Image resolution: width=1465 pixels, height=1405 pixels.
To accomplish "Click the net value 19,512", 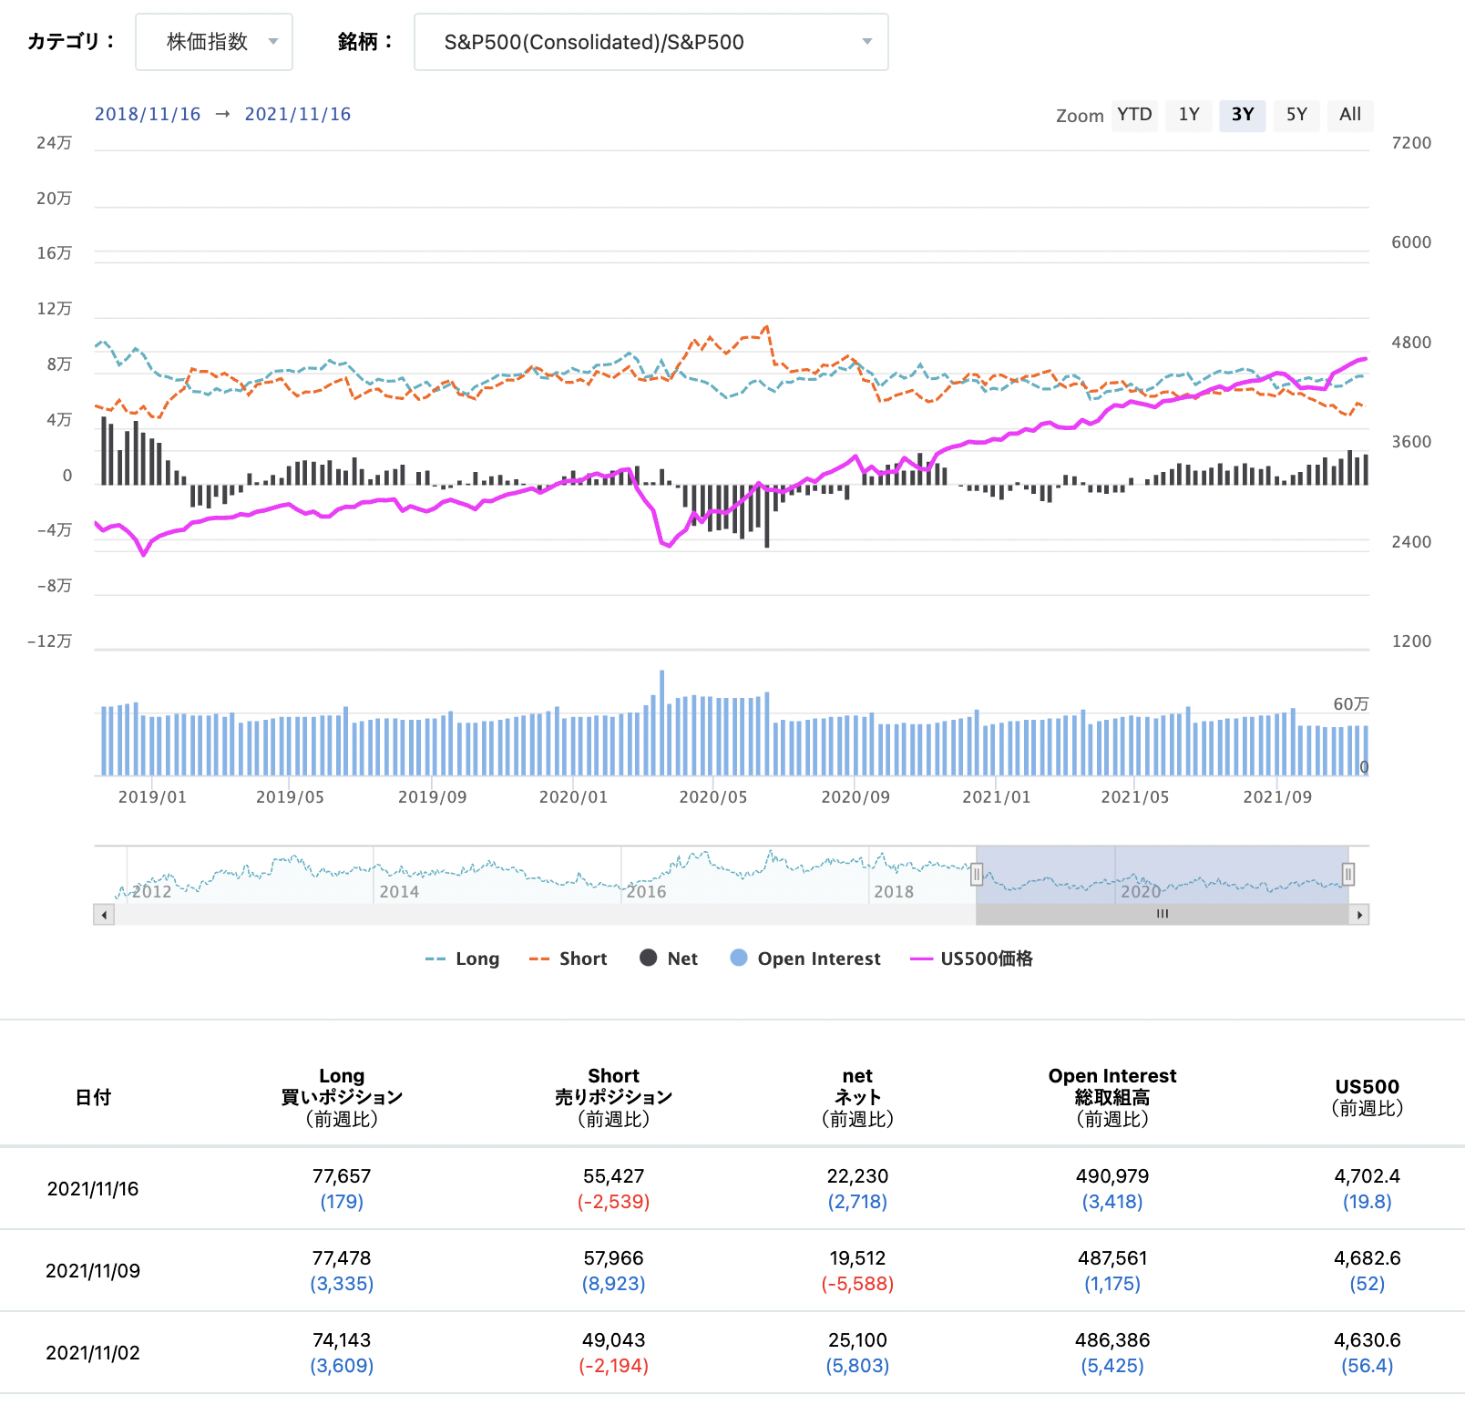I will coord(857,1258).
